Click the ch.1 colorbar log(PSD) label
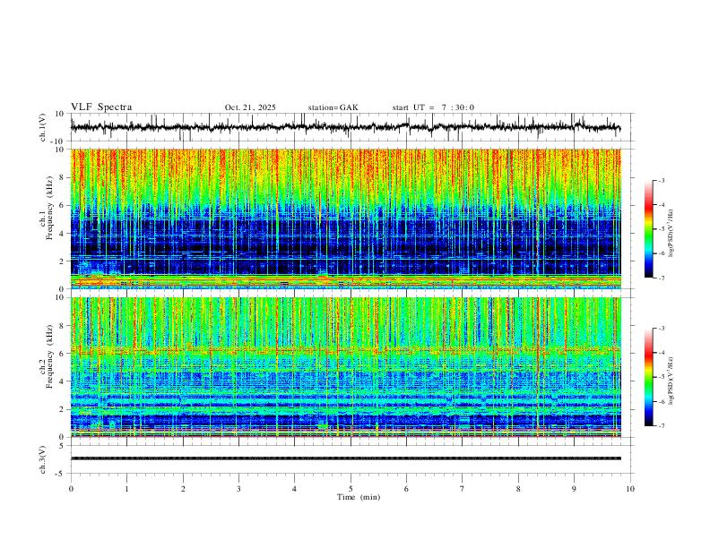 click(x=671, y=234)
